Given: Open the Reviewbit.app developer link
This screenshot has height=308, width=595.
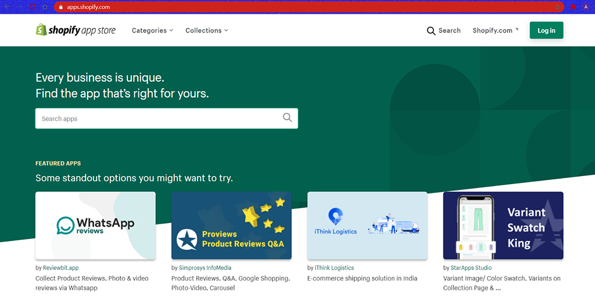Looking at the screenshot, I should pyautogui.click(x=60, y=268).
